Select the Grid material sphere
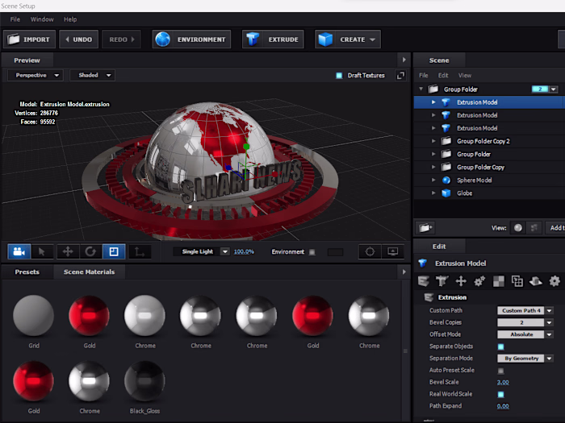 (x=34, y=316)
